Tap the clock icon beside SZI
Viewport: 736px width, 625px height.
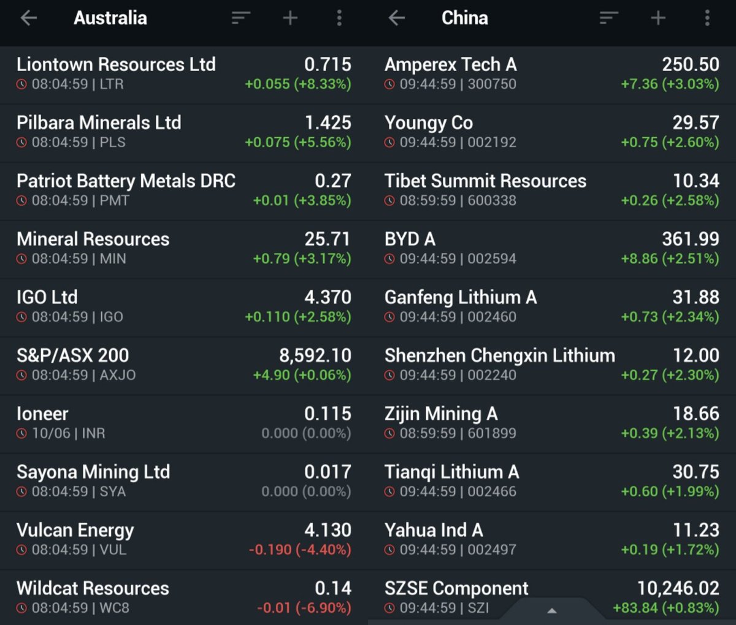coord(390,608)
